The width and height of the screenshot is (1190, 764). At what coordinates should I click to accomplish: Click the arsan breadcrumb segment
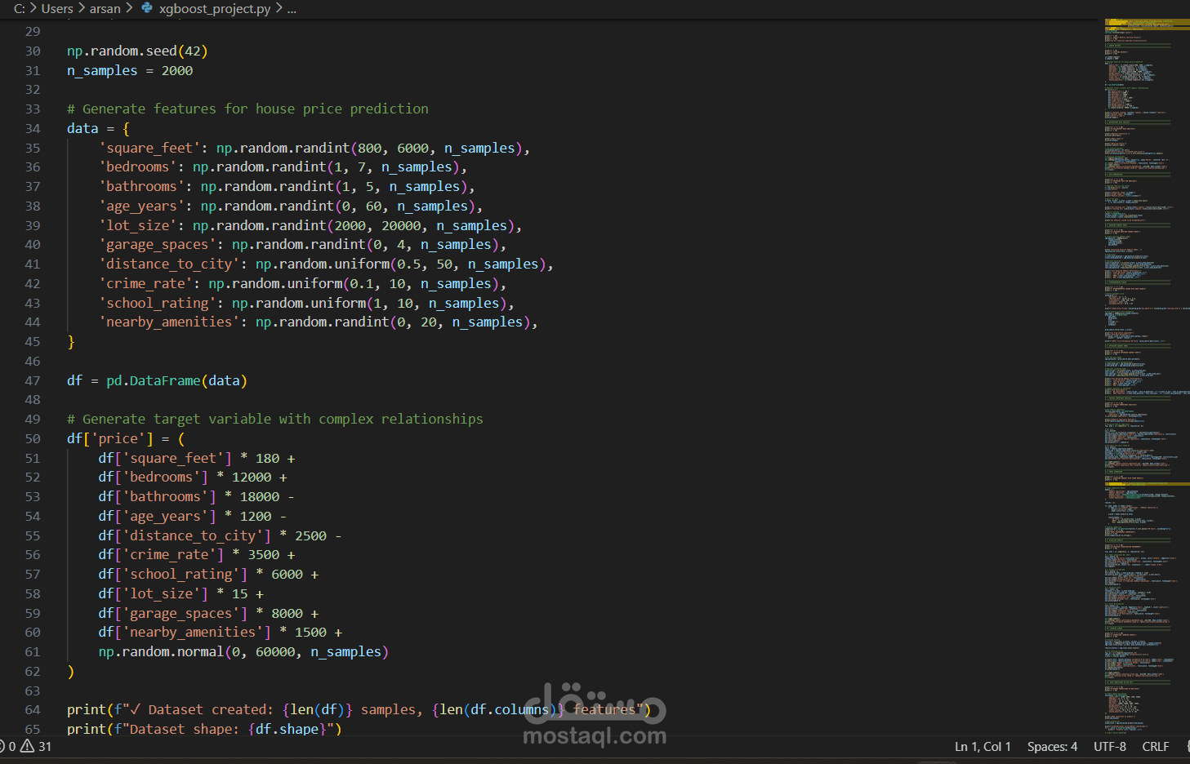[105, 8]
